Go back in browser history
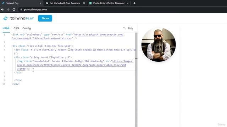The image size is (227, 127). click(x=2, y=10)
